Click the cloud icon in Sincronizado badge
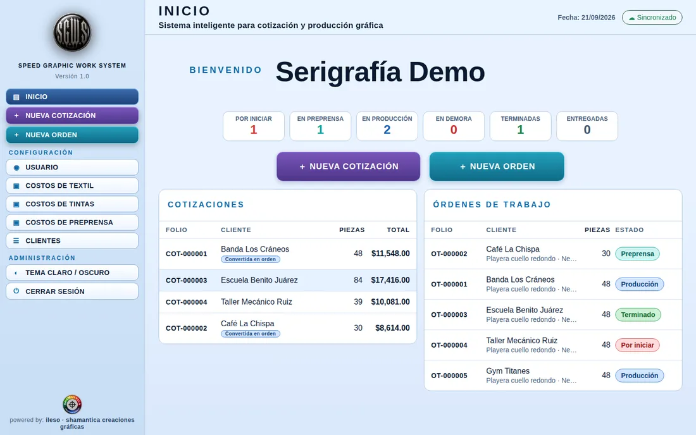Viewport: 696px width, 435px height. tap(631, 18)
